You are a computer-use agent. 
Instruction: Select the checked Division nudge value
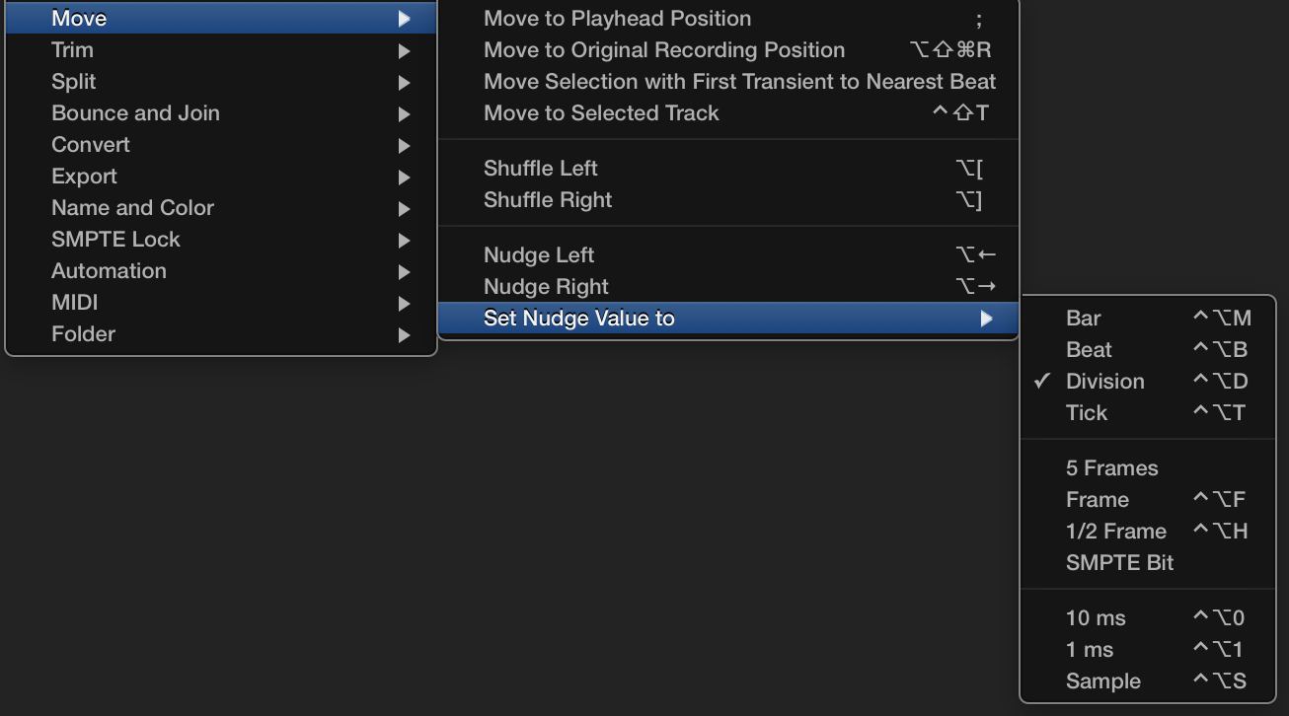(x=1104, y=382)
